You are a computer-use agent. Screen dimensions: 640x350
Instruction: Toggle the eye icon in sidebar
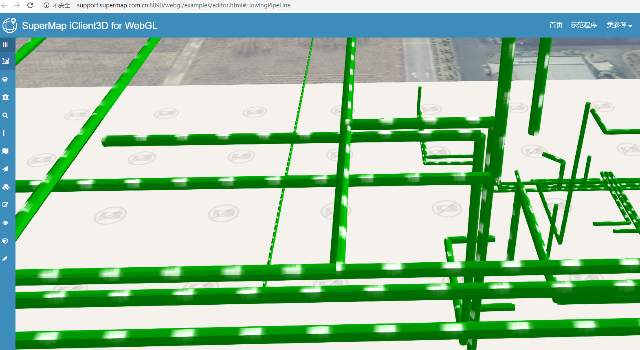pos(5,223)
